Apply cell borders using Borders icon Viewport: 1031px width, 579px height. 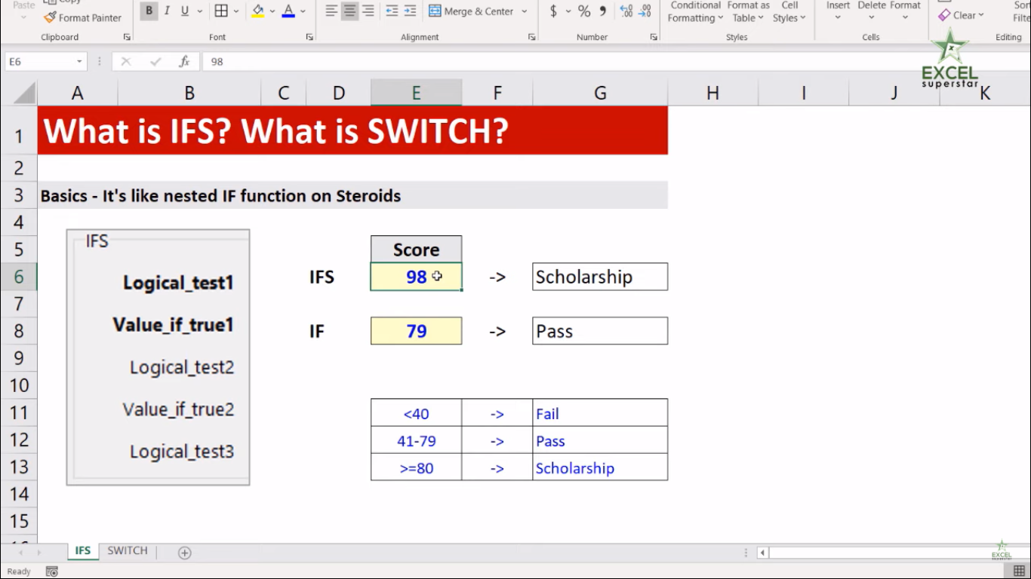[x=221, y=11]
